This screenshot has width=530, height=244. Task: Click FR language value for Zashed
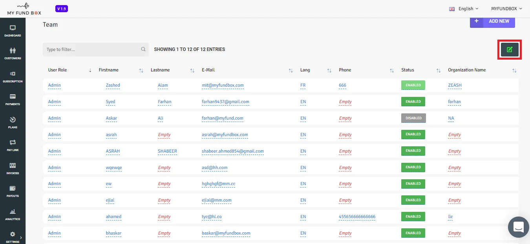(x=303, y=85)
